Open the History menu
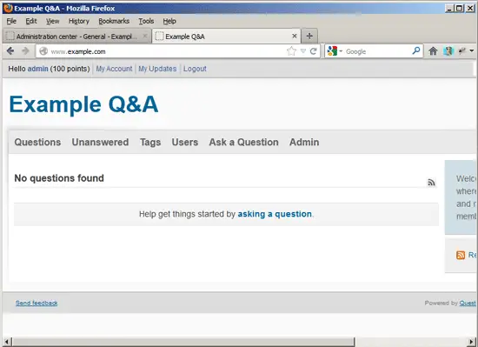This screenshot has width=478, height=347. point(78,21)
